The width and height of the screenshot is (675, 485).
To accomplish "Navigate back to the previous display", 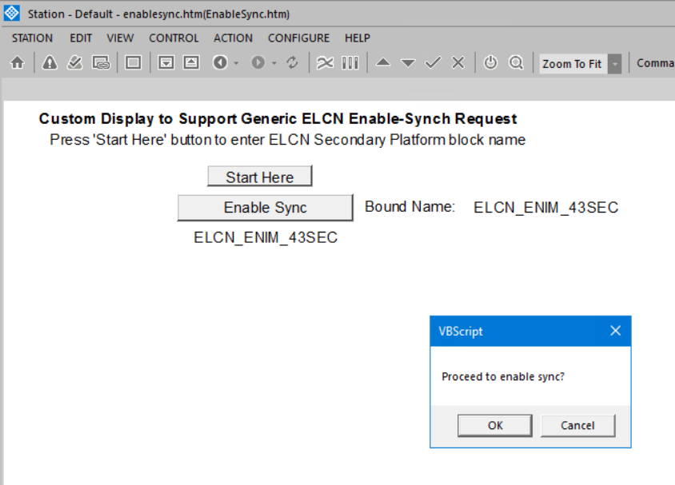I will [x=222, y=62].
